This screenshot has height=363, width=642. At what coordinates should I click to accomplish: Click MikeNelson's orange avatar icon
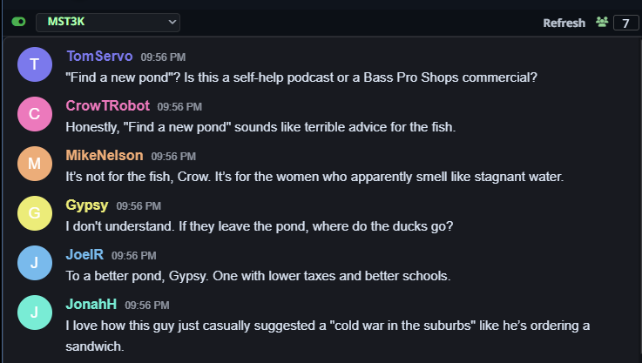tap(34, 164)
